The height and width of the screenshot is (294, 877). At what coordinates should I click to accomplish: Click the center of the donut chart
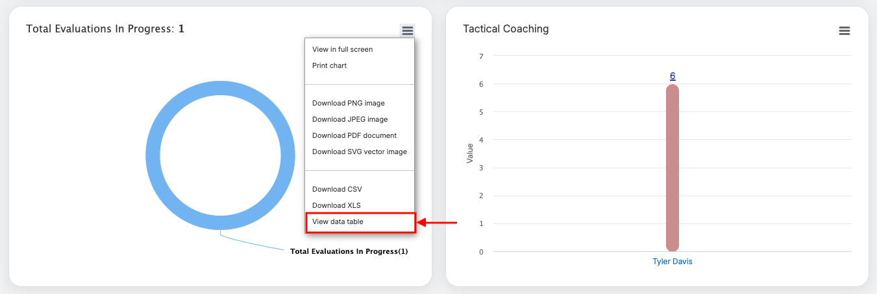click(221, 156)
